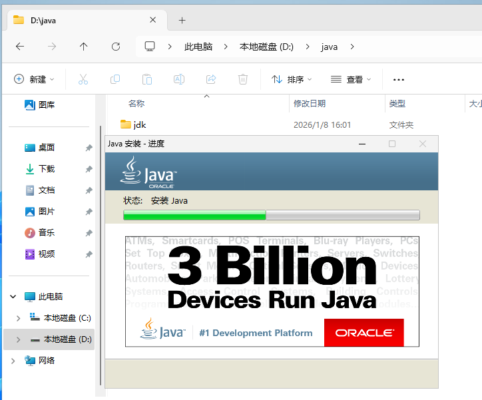
Task: Sort by 修改日期 column header
Action: [x=310, y=104]
